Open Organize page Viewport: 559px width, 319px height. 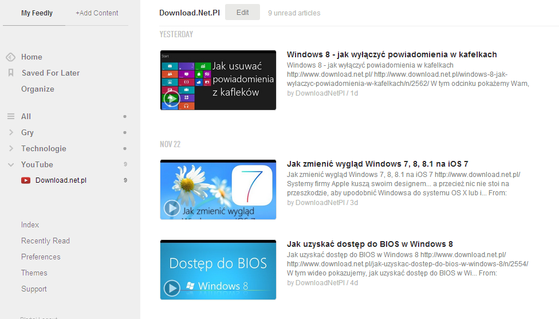[x=37, y=89]
